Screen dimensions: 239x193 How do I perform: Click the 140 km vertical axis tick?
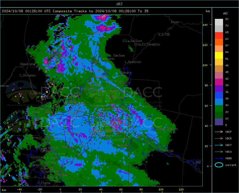click(205, 25)
